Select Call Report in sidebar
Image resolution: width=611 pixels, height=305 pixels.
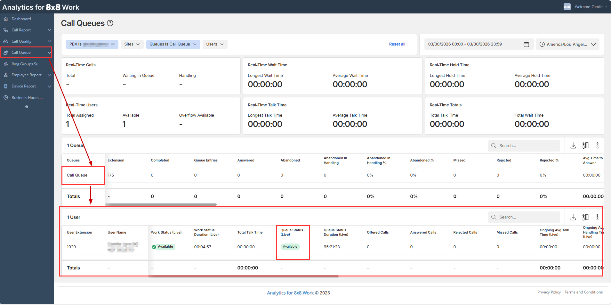coord(21,30)
